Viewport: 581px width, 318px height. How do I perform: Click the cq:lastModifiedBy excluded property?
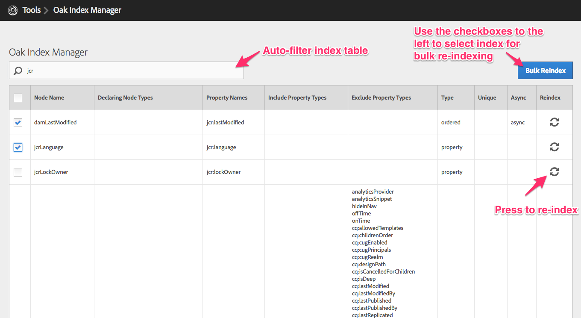374,293
